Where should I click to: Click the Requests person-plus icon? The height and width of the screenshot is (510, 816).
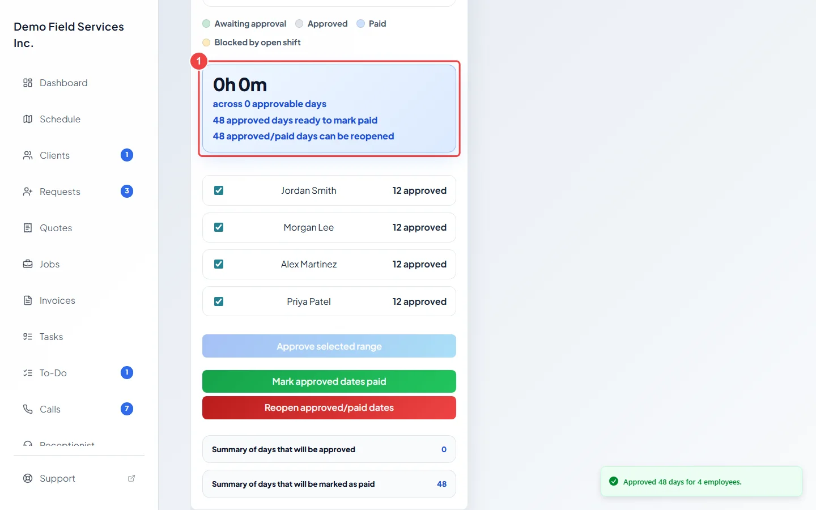click(27, 192)
